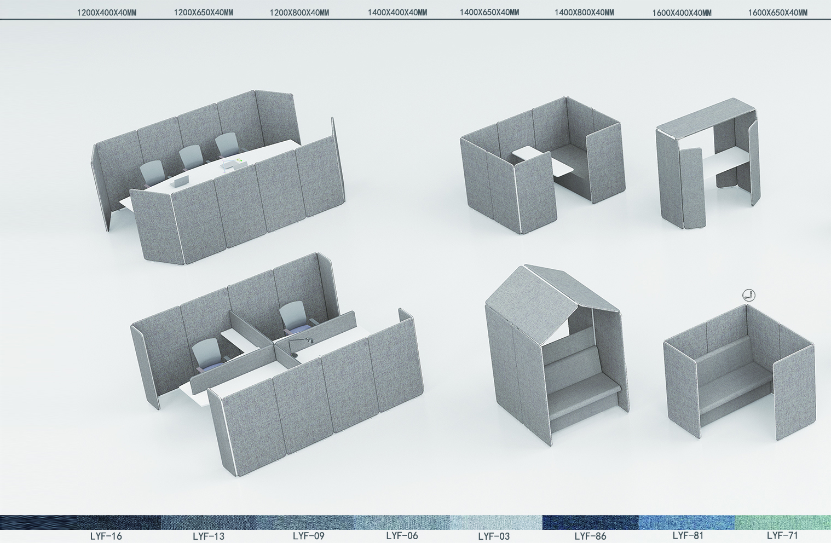This screenshot has height=543, width=831.
Task: Click the meeting booth with small white table
Action: pyautogui.click(x=542, y=164)
